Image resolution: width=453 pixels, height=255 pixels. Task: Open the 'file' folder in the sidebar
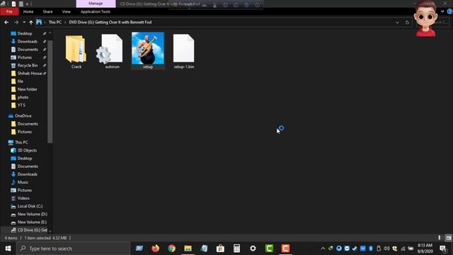pos(20,81)
